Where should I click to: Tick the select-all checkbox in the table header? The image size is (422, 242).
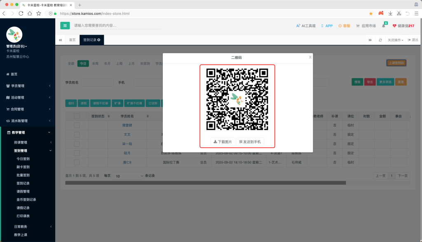pos(77,116)
